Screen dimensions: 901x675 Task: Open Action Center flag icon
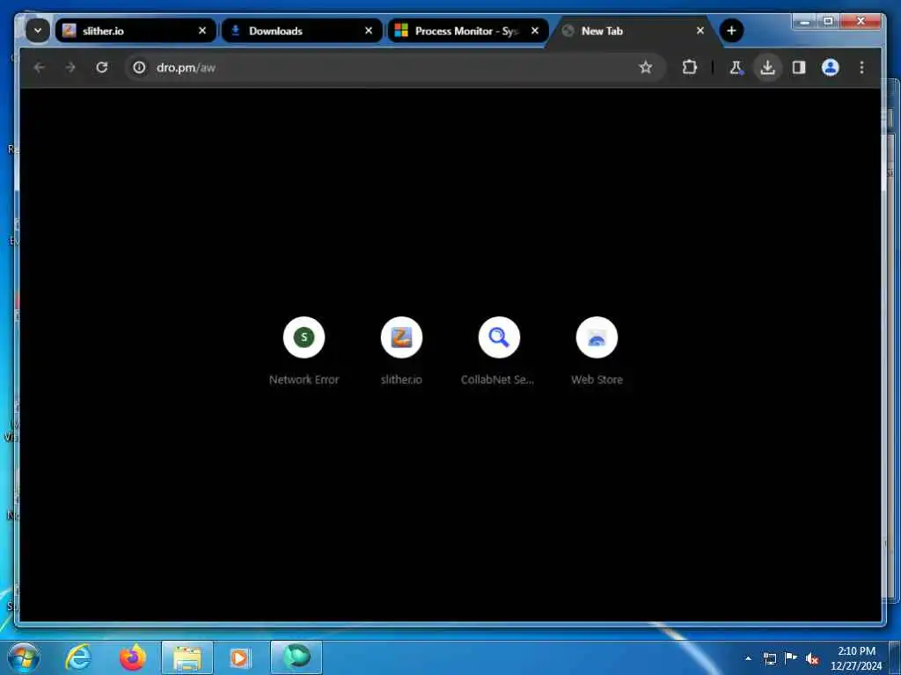pyautogui.click(x=791, y=658)
